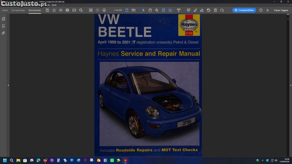Select the Documento tab
Image resolution: width=292 pixels, height=164 pixels.
point(35,10)
